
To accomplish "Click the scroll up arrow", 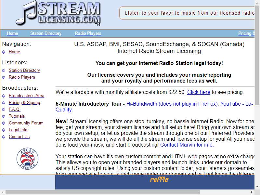I will pos(257,2).
